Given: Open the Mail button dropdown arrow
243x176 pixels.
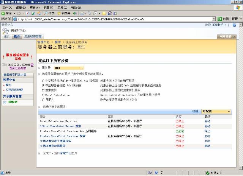Looking at the screenshot, I should (x=85, y=14).
